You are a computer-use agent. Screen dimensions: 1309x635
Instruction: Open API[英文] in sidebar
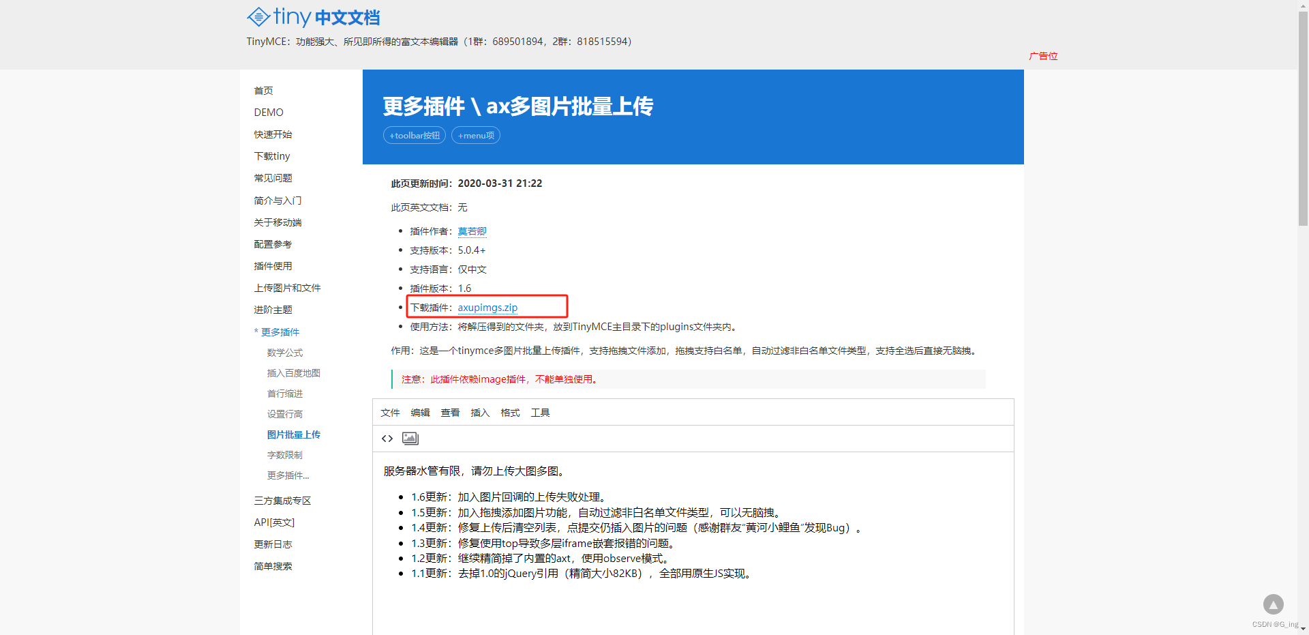pyautogui.click(x=274, y=522)
